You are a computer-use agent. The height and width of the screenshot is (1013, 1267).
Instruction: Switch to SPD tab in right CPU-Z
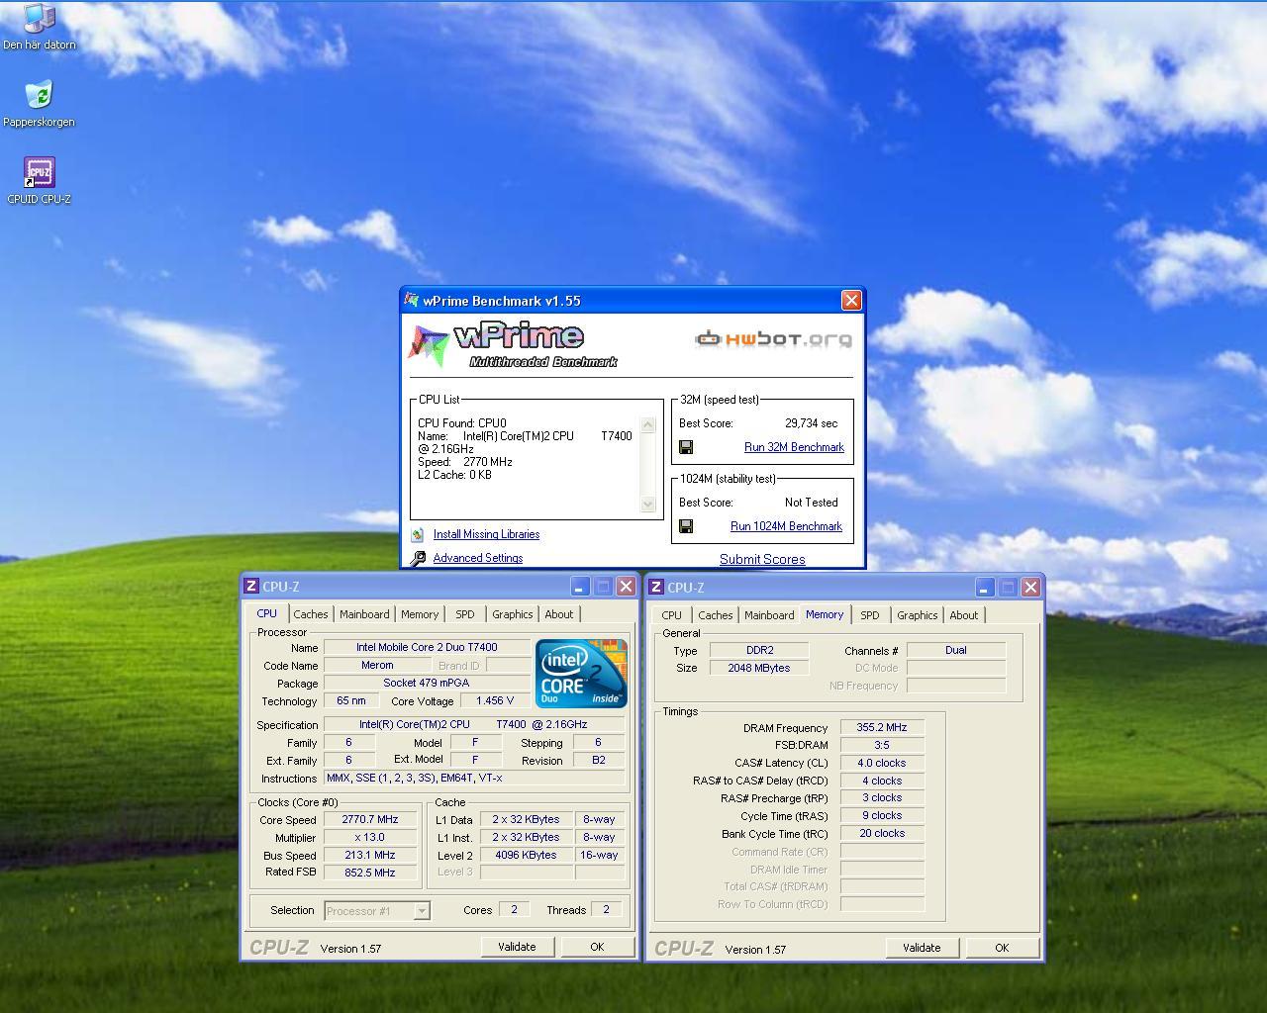[x=870, y=615]
